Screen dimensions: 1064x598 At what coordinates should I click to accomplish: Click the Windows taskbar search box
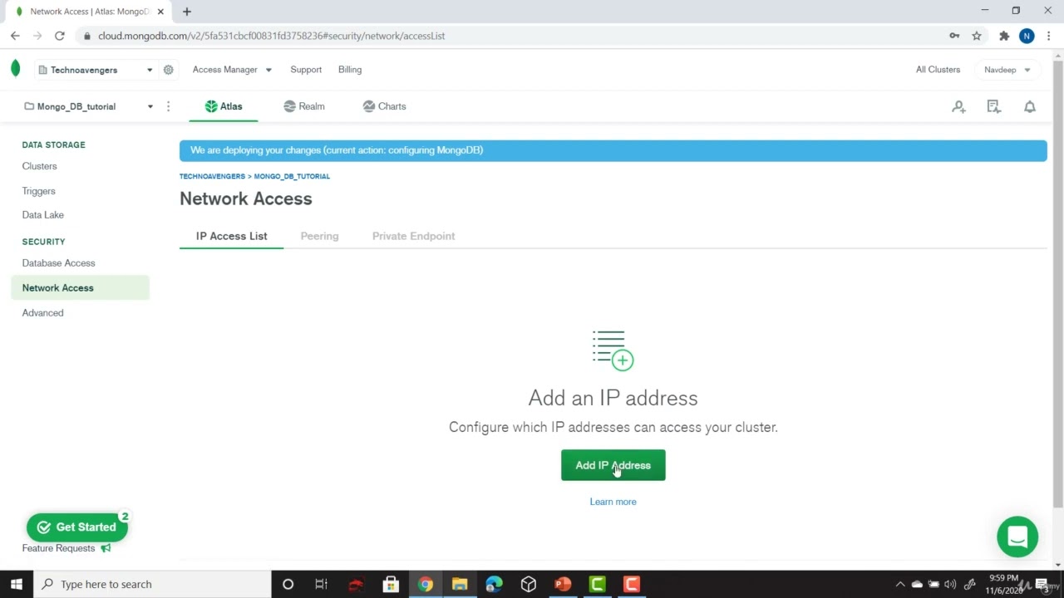point(152,584)
